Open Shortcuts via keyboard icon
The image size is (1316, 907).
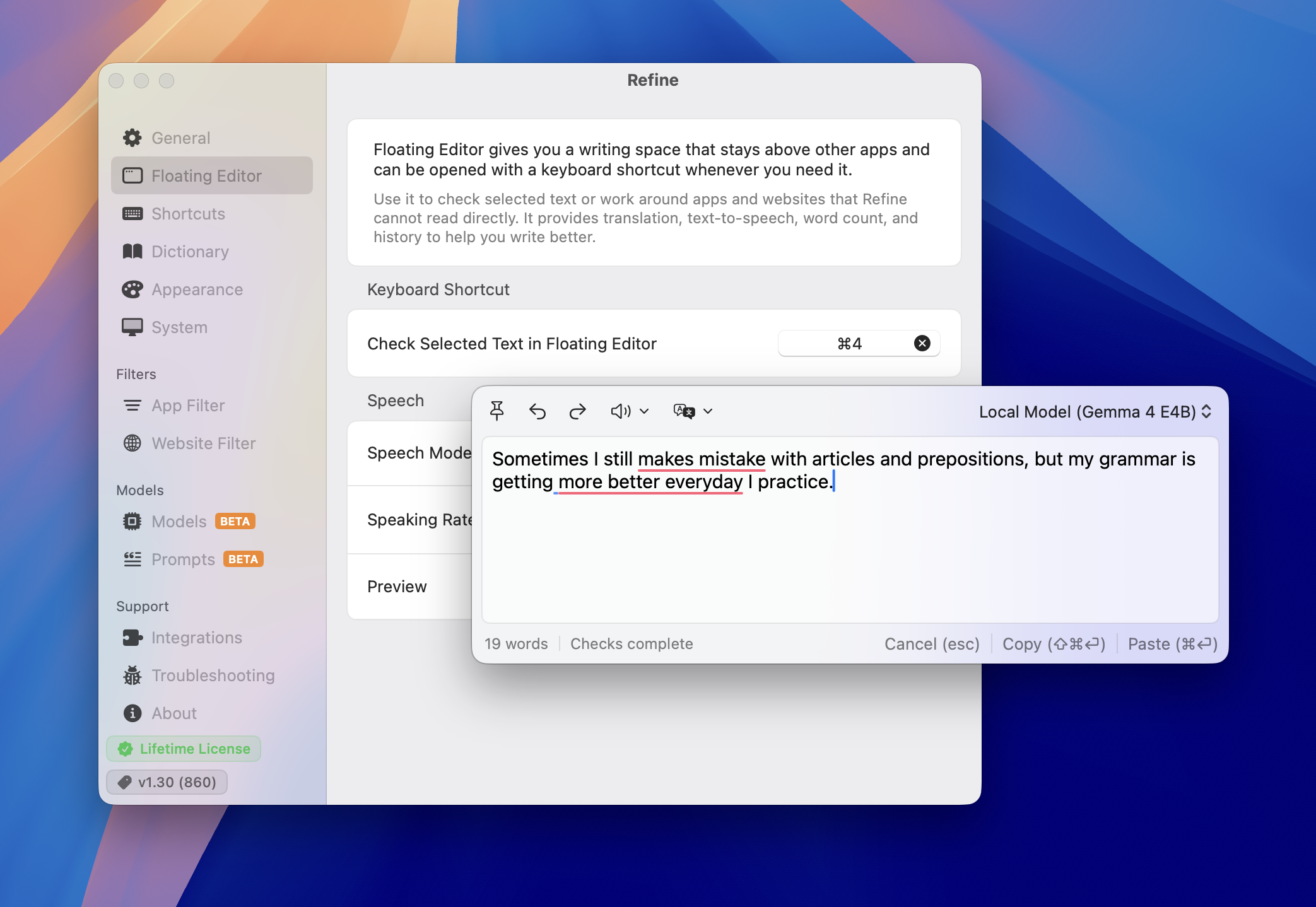pyautogui.click(x=132, y=214)
